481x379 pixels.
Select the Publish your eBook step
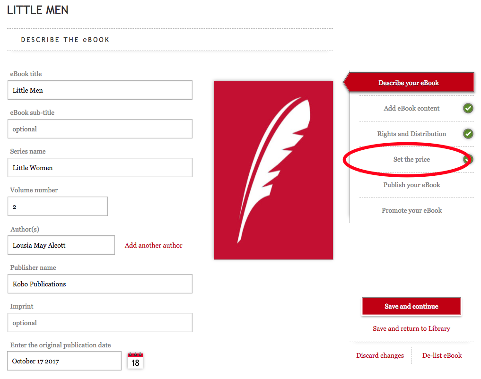411,185
